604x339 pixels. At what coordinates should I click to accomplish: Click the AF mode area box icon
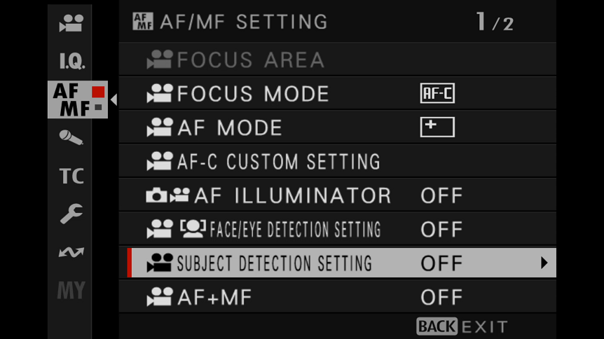[437, 127]
